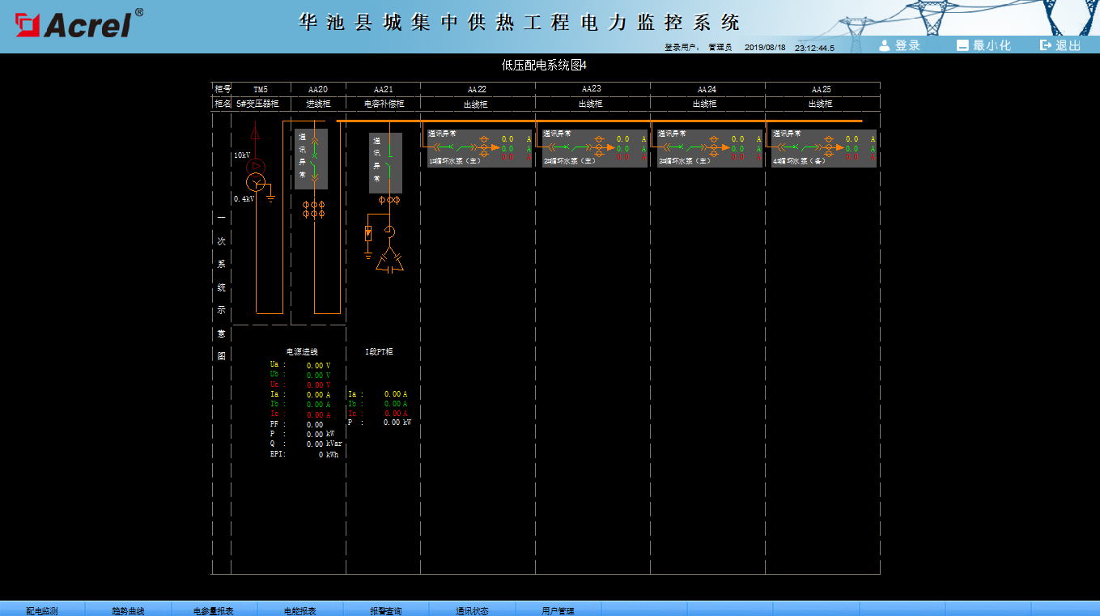Open the 通讯状态 tab

[472, 610]
